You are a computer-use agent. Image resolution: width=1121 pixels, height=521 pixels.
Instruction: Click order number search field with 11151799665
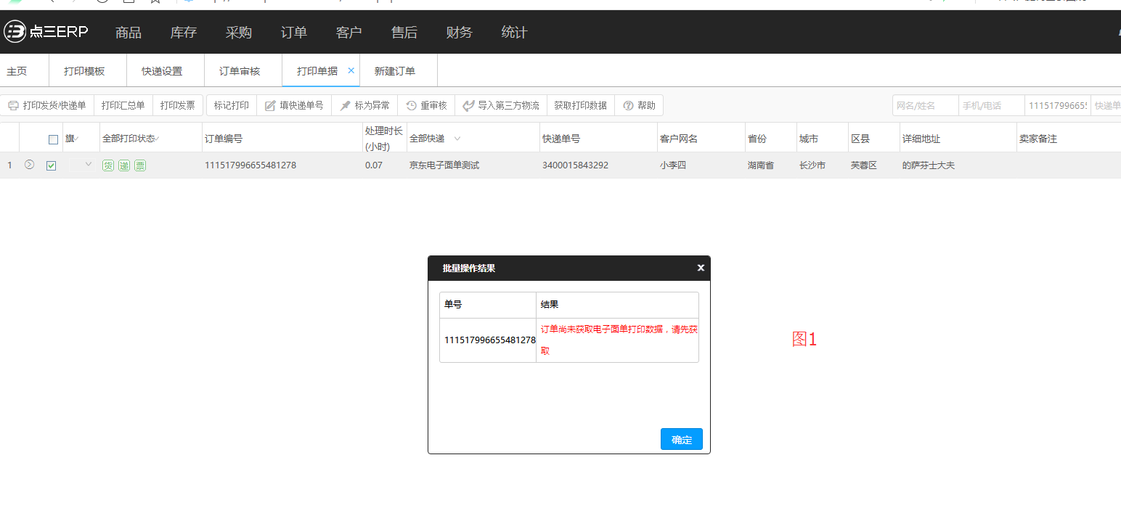[x=1057, y=105]
